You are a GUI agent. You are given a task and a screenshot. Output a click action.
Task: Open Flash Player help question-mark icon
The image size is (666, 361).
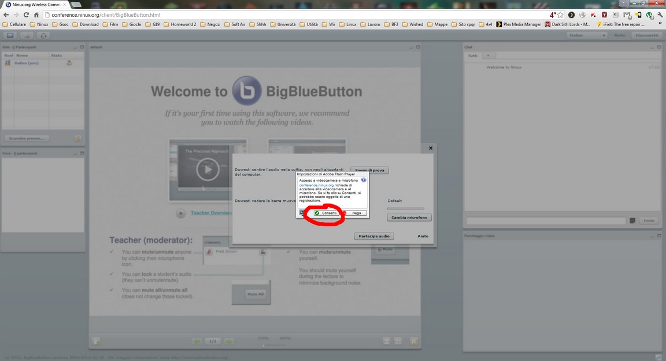(364, 181)
